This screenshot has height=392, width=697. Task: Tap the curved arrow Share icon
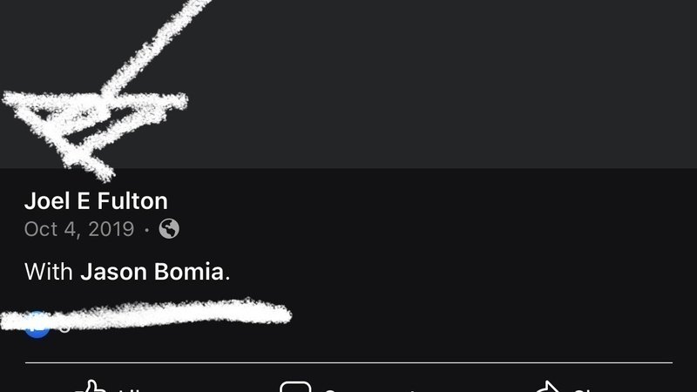(x=548, y=387)
